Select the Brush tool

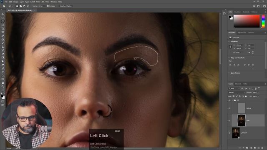pyautogui.click(x=3, y=43)
